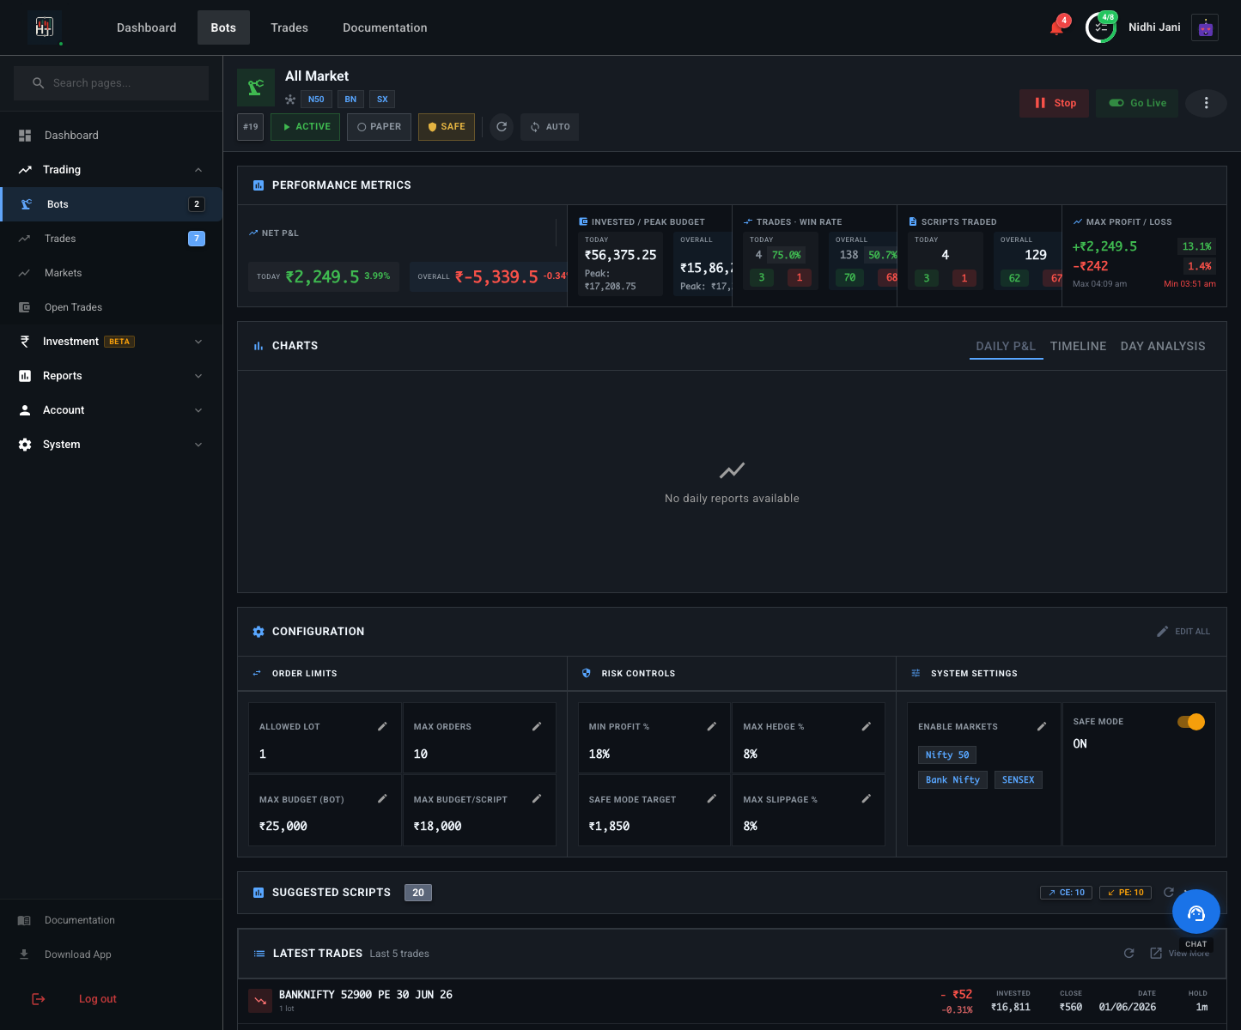Open Open Trades in the sidebar
This screenshot has width=1241, height=1030.
click(x=111, y=307)
